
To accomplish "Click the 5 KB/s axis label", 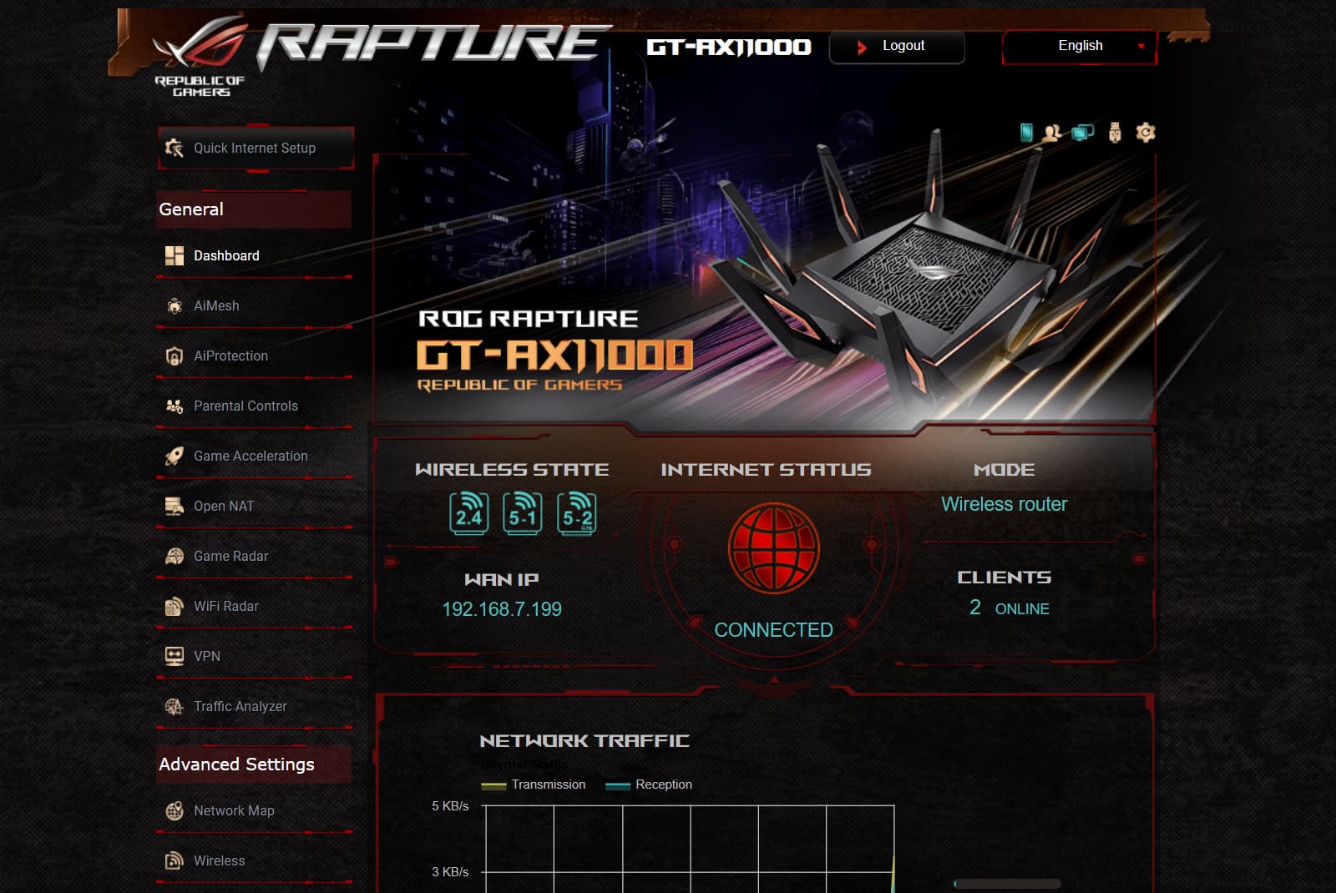I will pos(450,806).
